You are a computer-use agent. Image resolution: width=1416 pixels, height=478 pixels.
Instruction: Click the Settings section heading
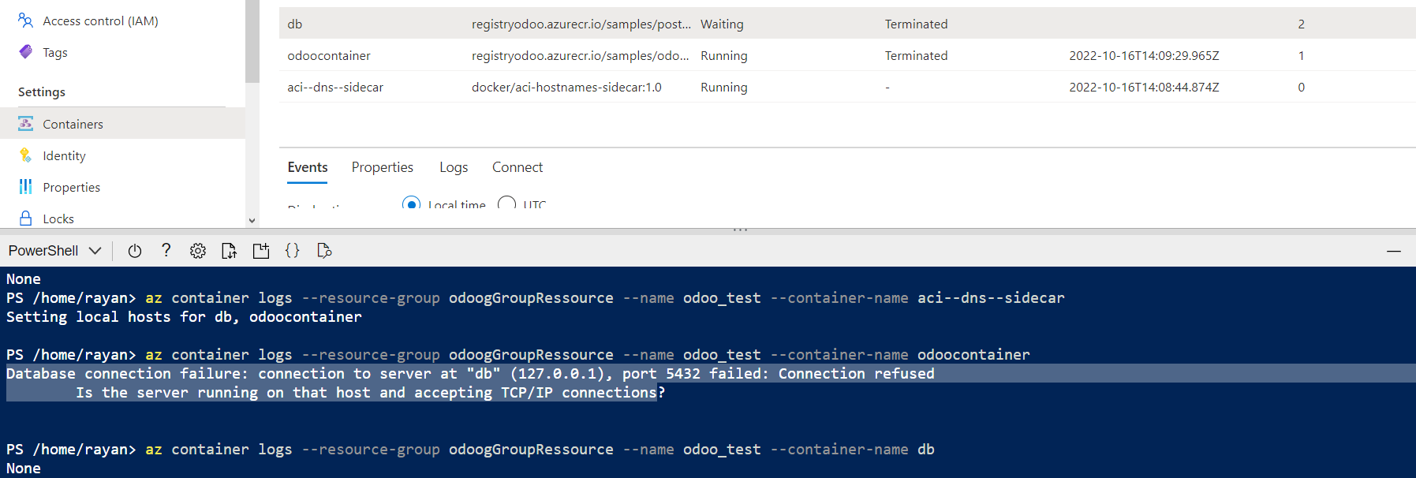[x=42, y=91]
